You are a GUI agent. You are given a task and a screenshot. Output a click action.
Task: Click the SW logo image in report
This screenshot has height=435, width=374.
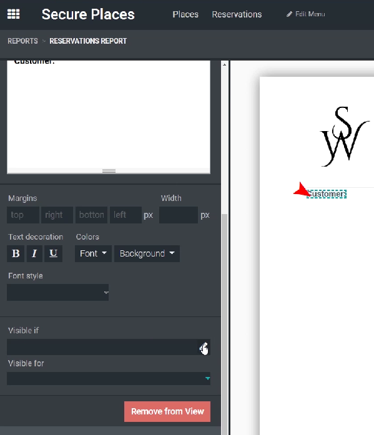coord(345,136)
